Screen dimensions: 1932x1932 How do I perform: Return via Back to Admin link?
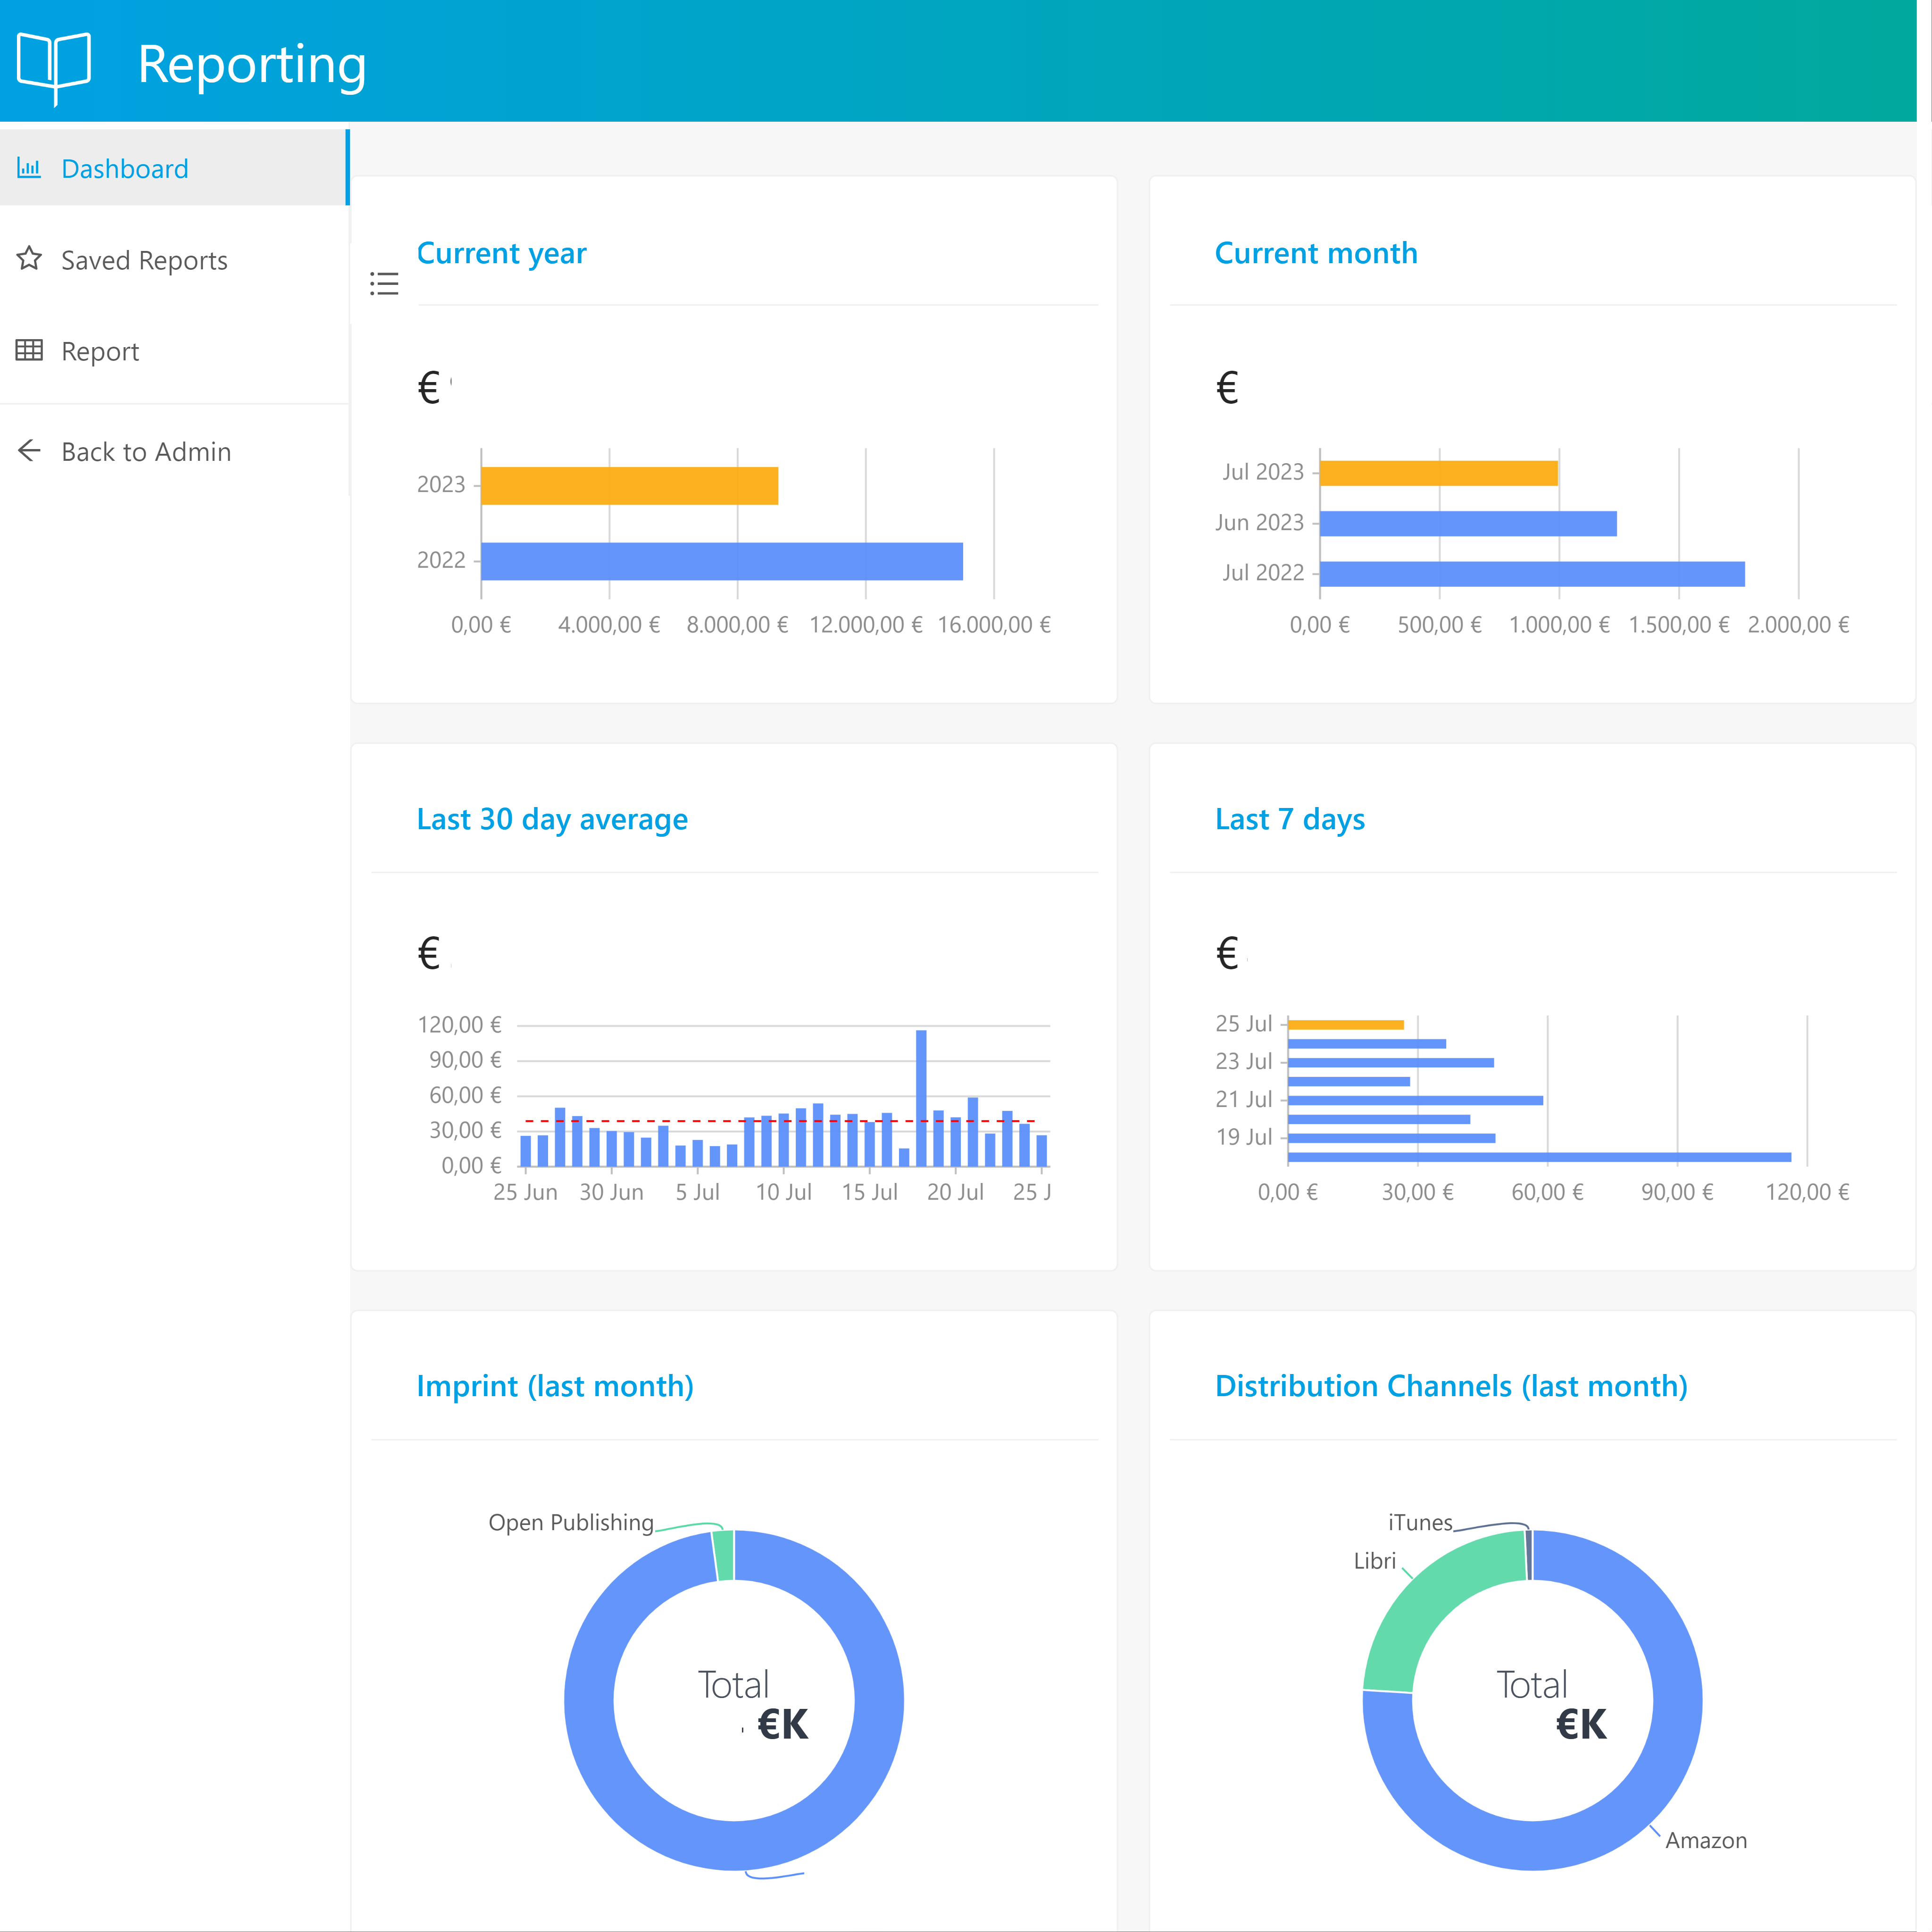pyautogui.click(x=146, y=452)
